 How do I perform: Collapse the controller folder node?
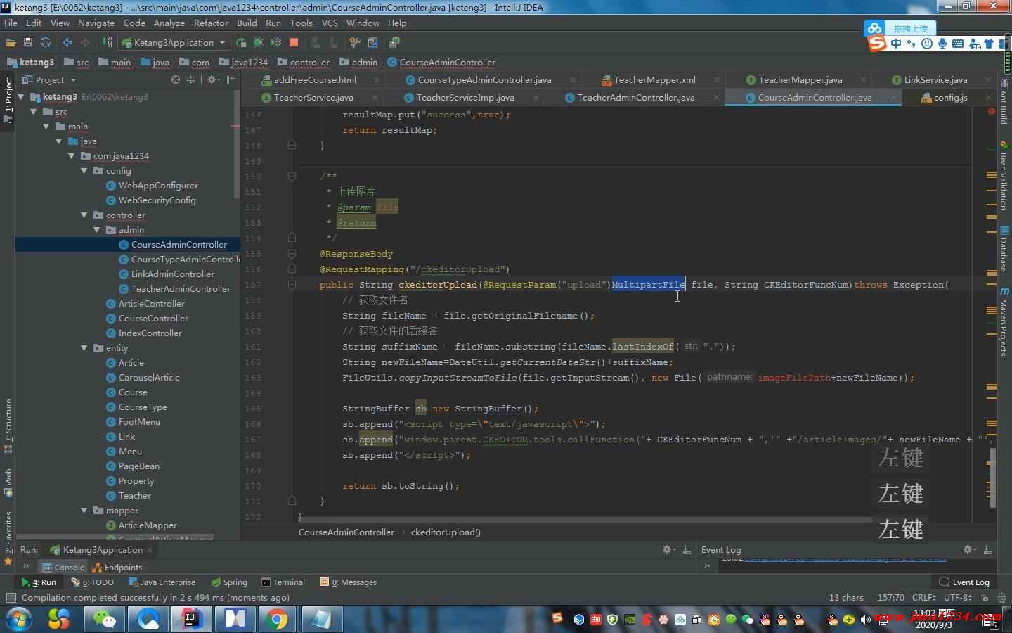pyautogui.click(x=84, y=215)
